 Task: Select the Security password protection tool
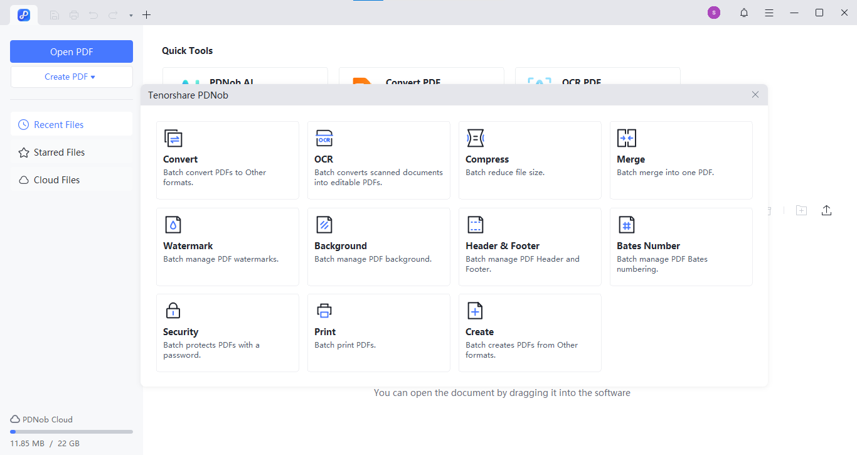[227, 333]
